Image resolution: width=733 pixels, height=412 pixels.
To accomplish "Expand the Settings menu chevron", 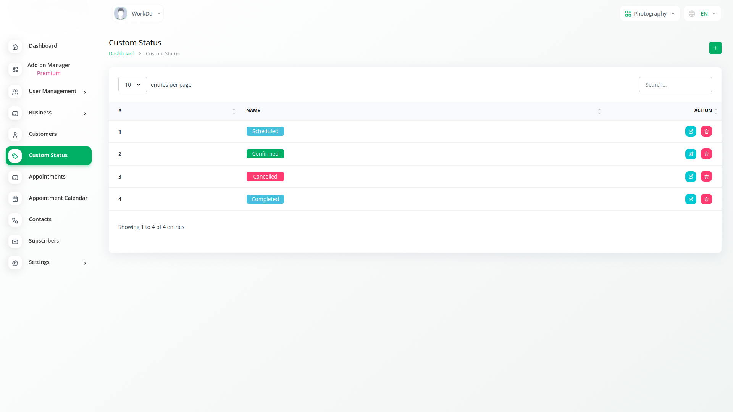I will pyautogui.click(x=84, y=263).
